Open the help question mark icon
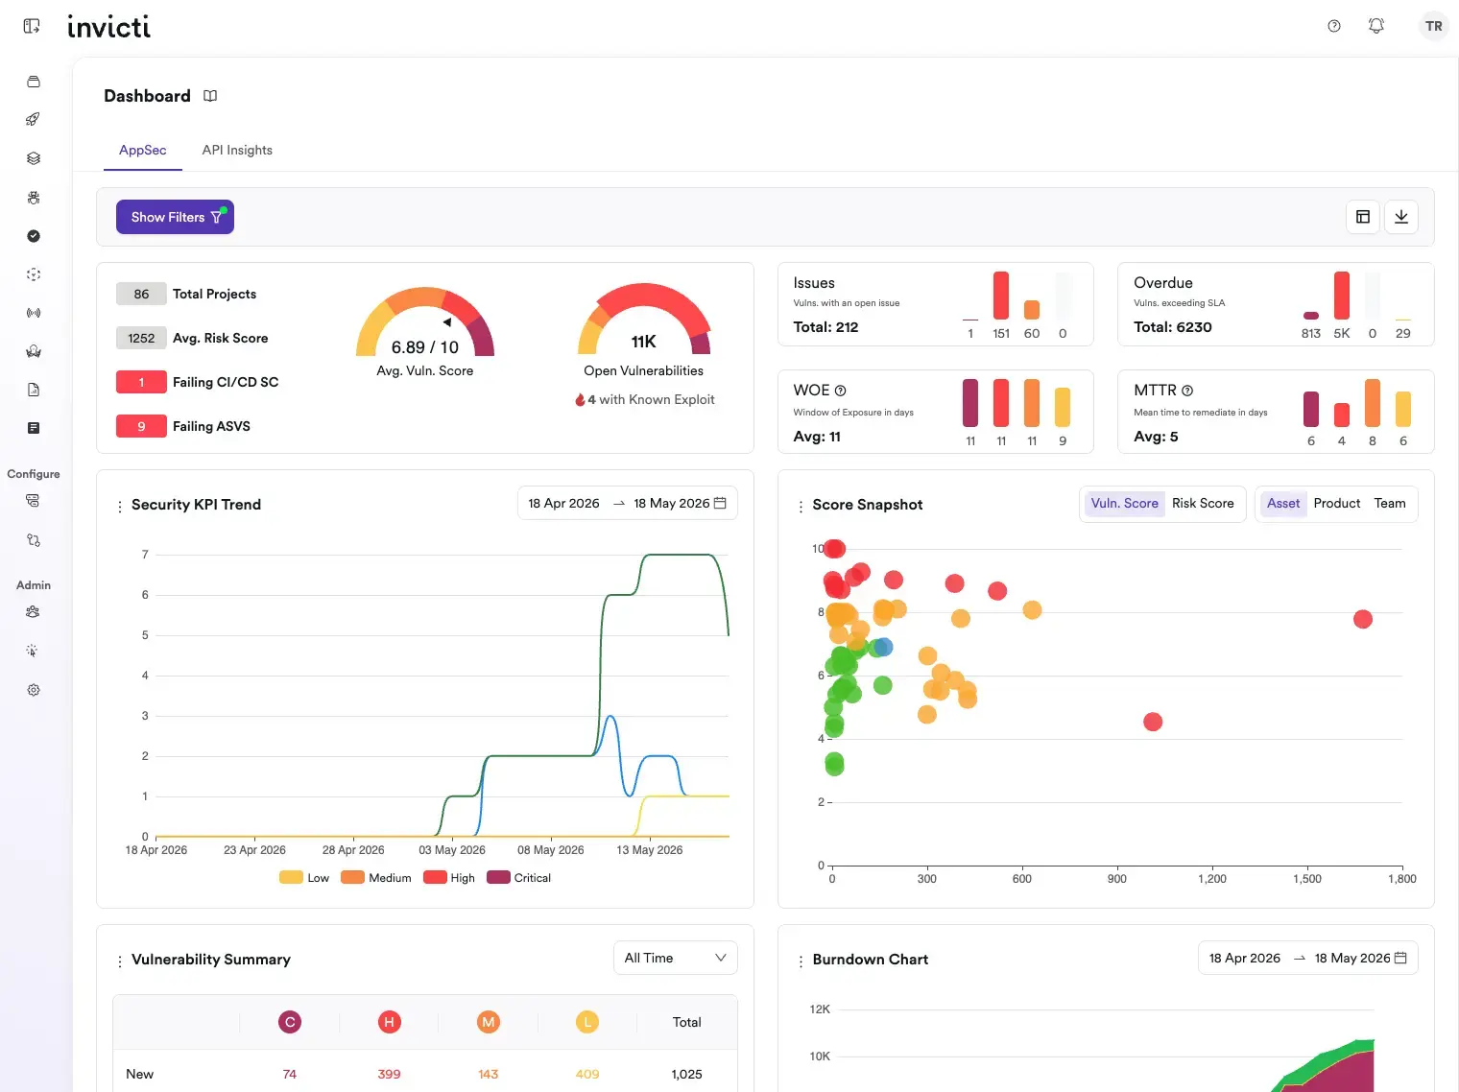Image resolution: width=1459 pixels, height=1092 pixels. coord(1333,26)
